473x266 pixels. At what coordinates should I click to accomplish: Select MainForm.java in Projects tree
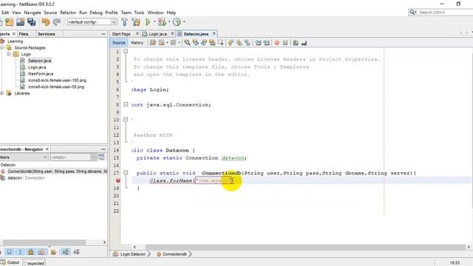41,74
